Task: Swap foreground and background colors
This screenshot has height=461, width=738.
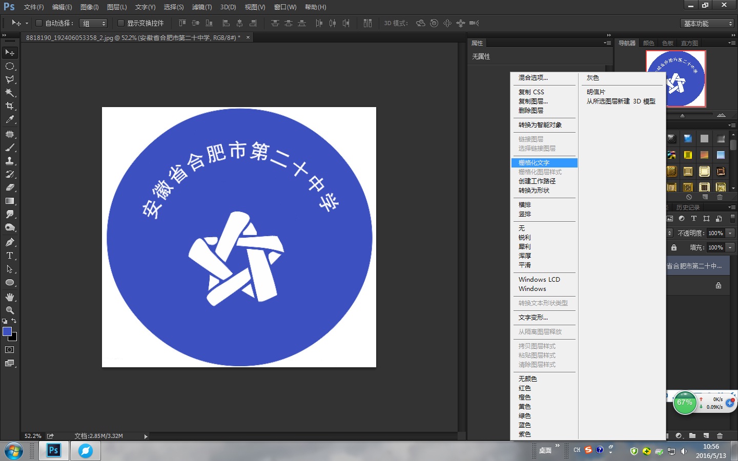Action: click(14, 321)
